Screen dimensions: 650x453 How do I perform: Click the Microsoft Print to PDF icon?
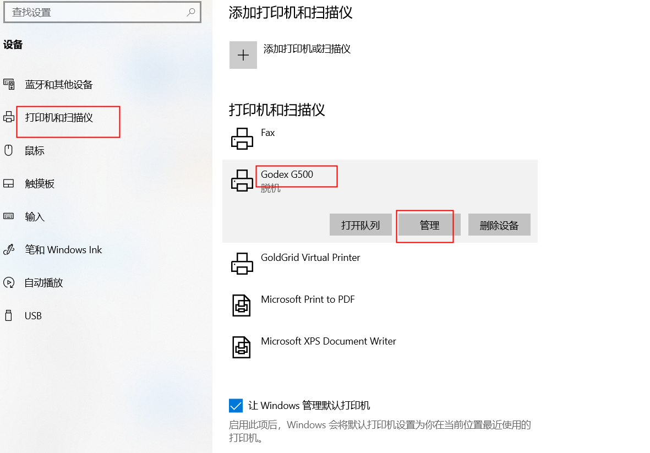coord(241,305)
